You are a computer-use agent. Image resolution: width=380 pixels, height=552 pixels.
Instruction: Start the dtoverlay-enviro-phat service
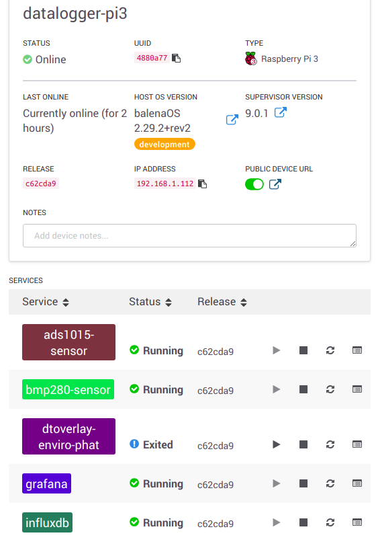[277, 444]
